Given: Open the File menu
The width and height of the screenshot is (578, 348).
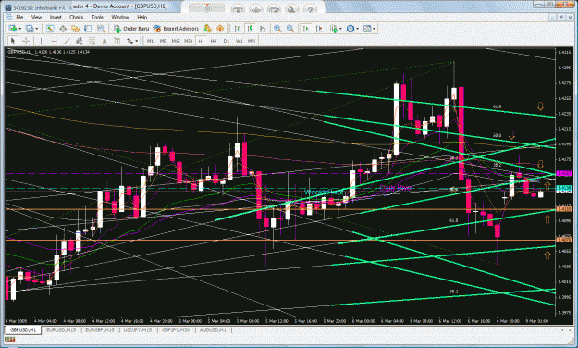Looking at the screenshot, I should point(19,17).
